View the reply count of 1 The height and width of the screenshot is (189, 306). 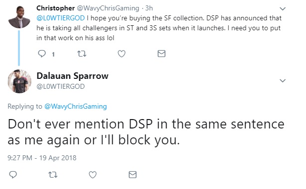53,54
